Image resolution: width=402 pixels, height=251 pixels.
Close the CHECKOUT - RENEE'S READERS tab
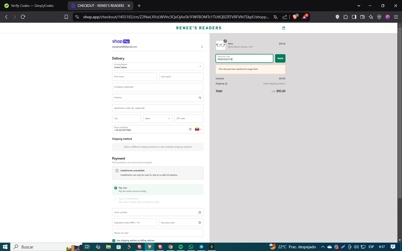[x=129, y=6]
